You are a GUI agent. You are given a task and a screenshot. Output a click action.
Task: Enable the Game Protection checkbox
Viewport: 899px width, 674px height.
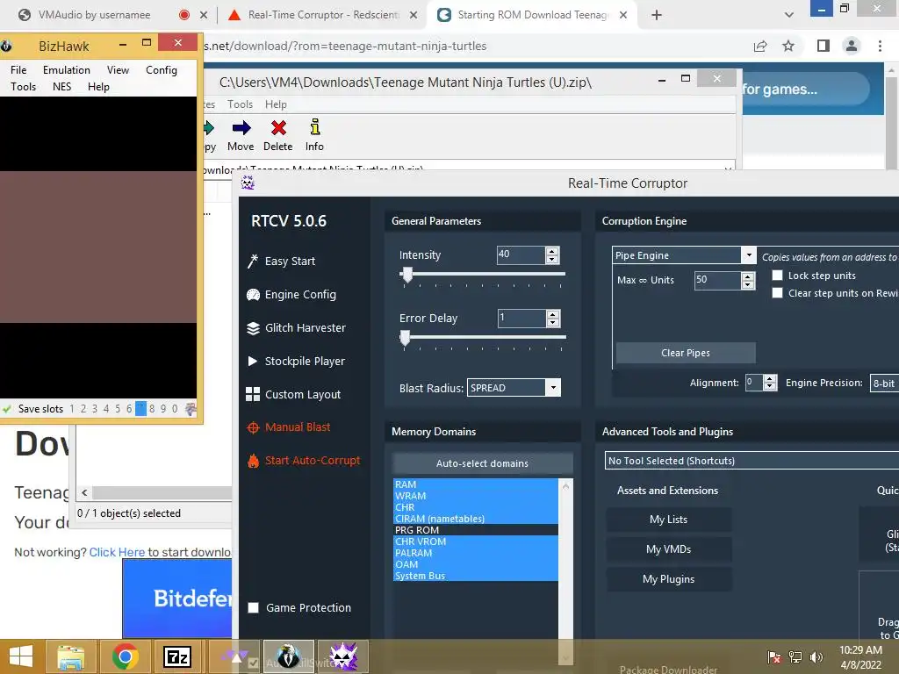pos(253,608)
